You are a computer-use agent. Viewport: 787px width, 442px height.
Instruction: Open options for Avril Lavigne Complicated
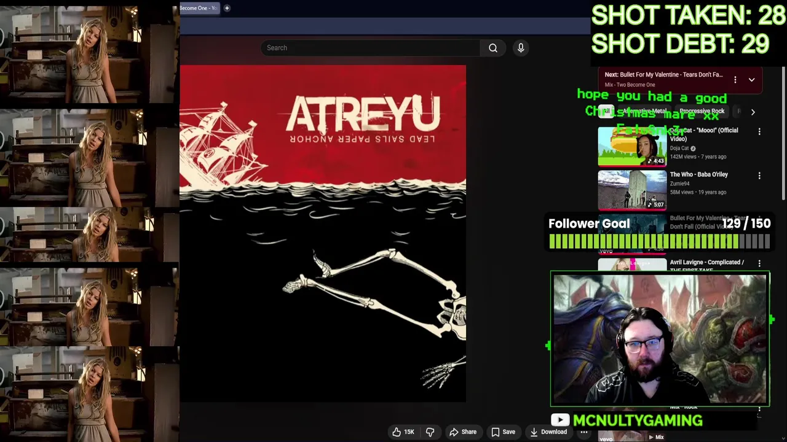click(759, 263)
